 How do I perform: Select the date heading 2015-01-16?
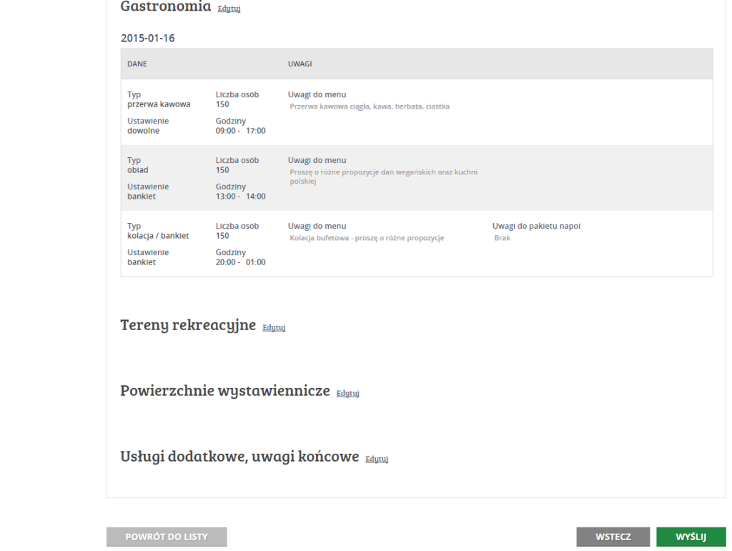147,39
